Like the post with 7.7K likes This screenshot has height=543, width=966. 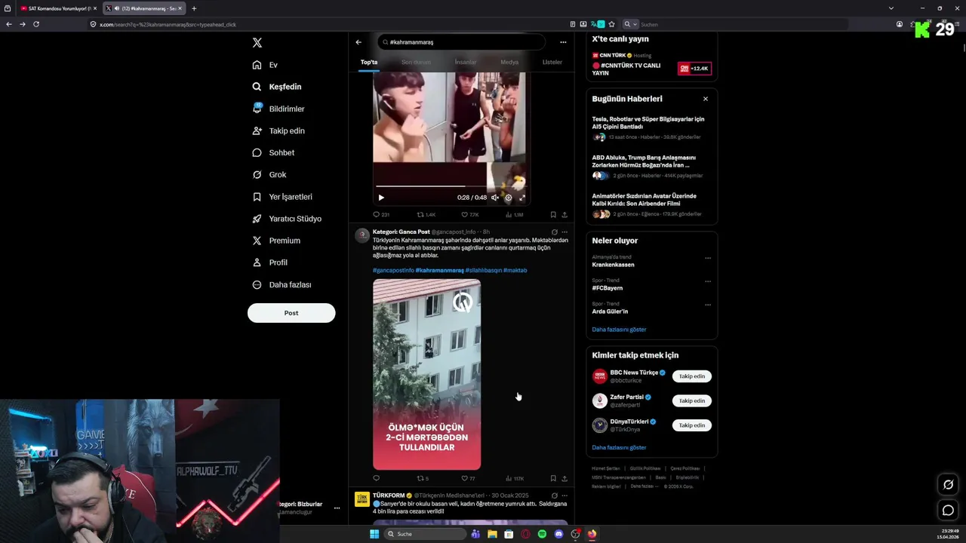[x=470, y=215]
